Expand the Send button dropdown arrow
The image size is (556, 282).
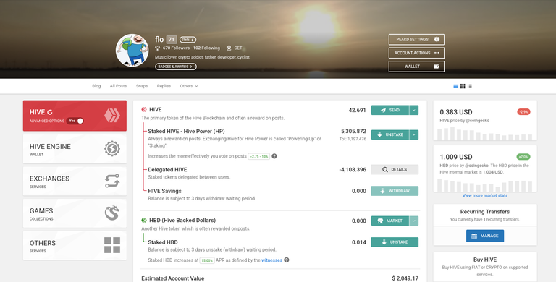tap(414, 110)
